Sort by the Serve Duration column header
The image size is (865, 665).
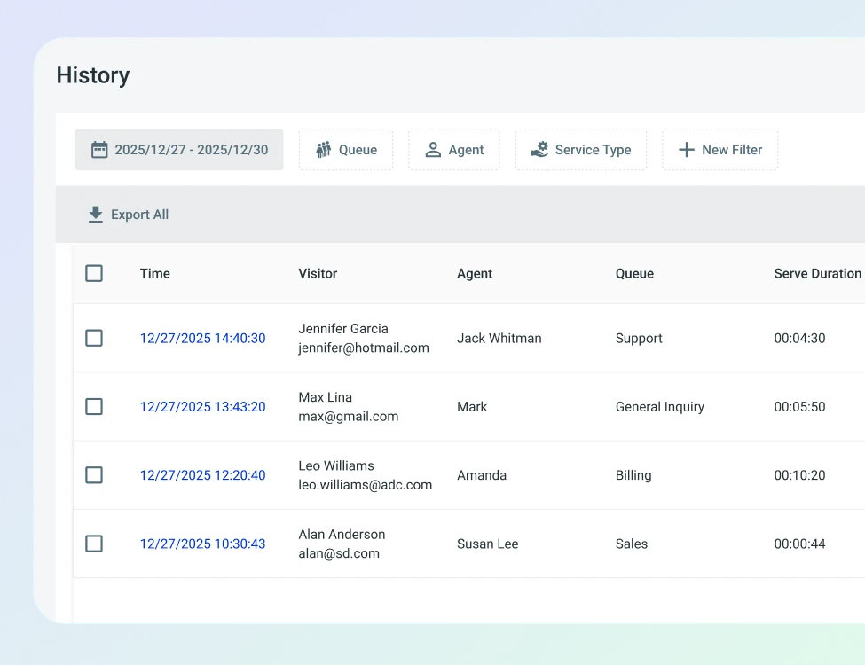pyautogui.click(x=817, y=273)
